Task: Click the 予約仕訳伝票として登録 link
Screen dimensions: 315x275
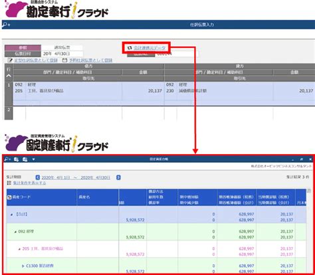Action: 90,60
